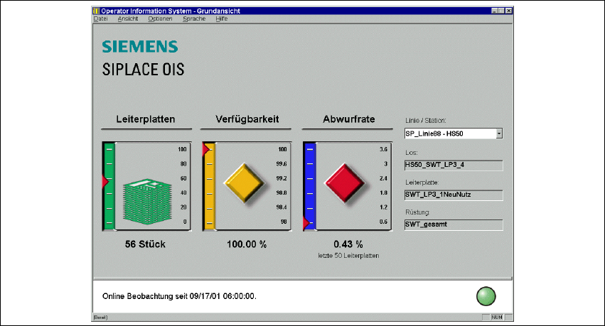The height and width of the screenshot is (326, 605).
Task: Click the SIEMENS logo
Action: click(140, 47)
